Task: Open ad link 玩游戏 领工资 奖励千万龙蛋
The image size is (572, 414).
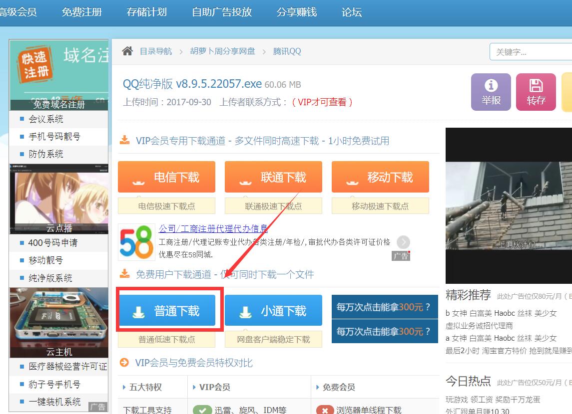Action: [493, 400]
